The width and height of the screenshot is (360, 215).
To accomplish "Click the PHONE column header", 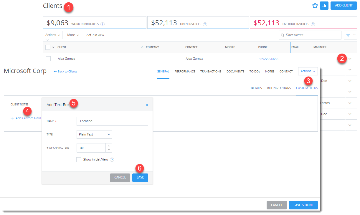I will [263, 47].
